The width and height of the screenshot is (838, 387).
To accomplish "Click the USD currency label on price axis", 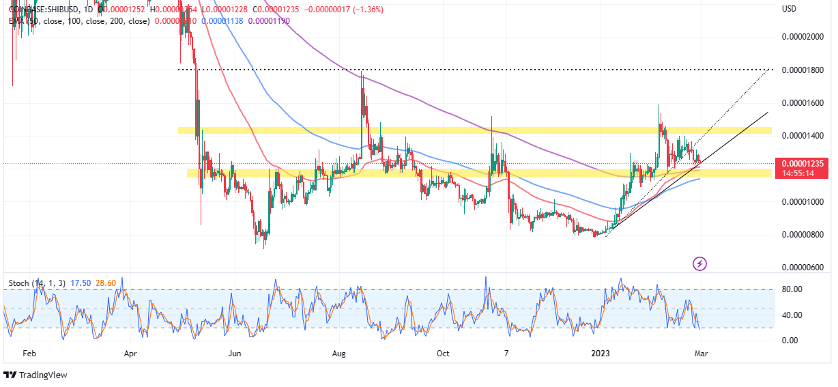I will pos(790,10).
